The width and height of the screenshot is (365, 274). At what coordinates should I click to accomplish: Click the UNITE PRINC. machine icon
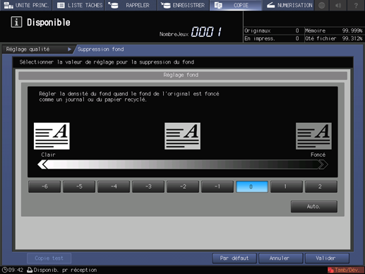pos(8,5)
